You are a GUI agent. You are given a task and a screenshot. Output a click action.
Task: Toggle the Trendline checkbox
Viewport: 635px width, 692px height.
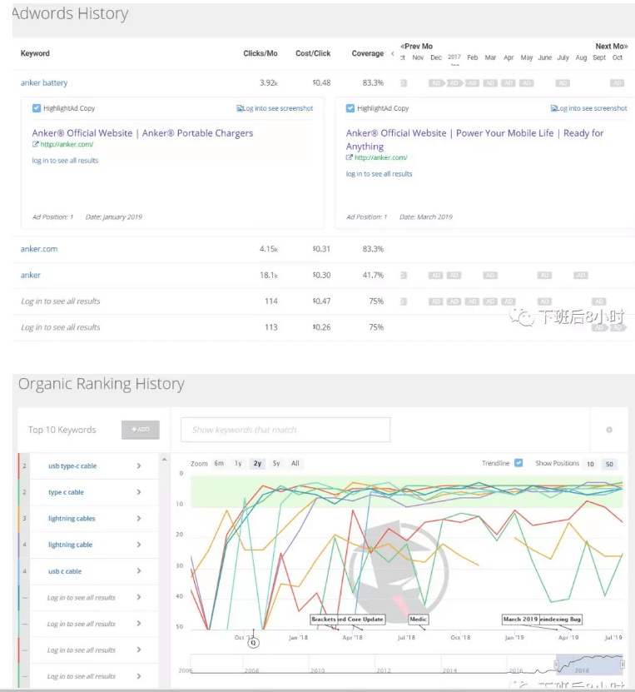click(518, 463)
